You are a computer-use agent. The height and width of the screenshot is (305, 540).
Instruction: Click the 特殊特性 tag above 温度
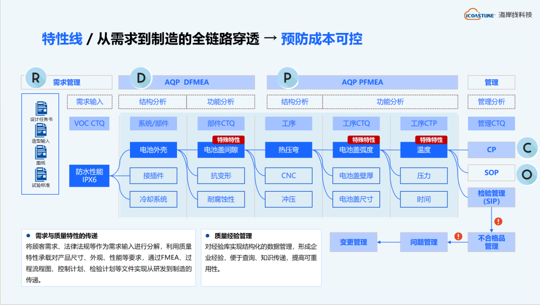(x=431, y=140)
